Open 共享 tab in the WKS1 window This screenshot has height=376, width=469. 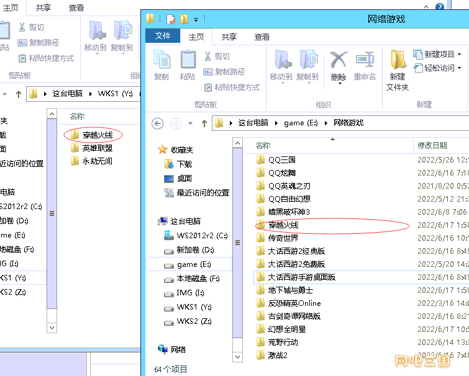43,8
